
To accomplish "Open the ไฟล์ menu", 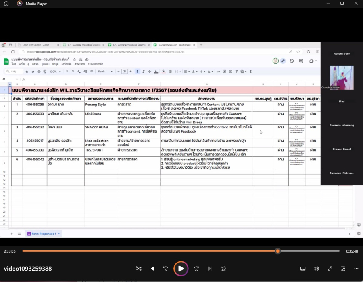I will [14, 64].
